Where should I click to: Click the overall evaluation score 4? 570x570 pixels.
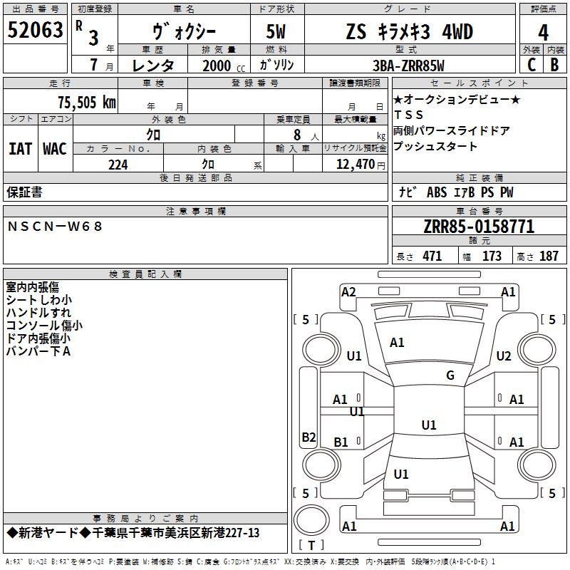pos(543,33)
